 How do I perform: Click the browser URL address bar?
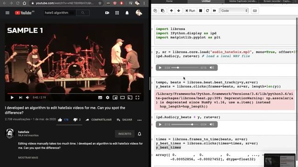click(64, 3)
